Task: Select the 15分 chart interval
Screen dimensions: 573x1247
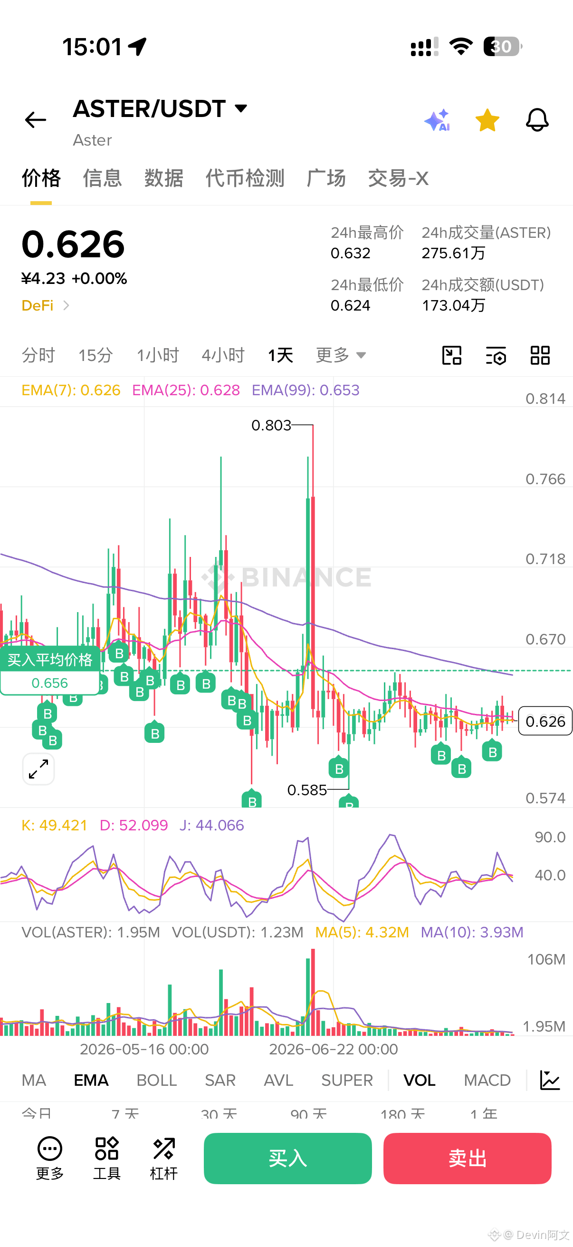Action: click(x=96, y=355)
